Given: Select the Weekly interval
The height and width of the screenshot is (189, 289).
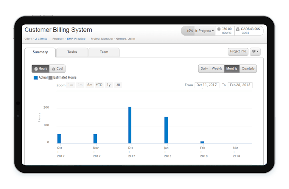Looking at the screenshot, I should 217,69.
